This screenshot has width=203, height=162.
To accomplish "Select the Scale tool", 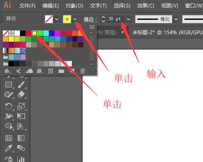I will [x=21, y=106].
